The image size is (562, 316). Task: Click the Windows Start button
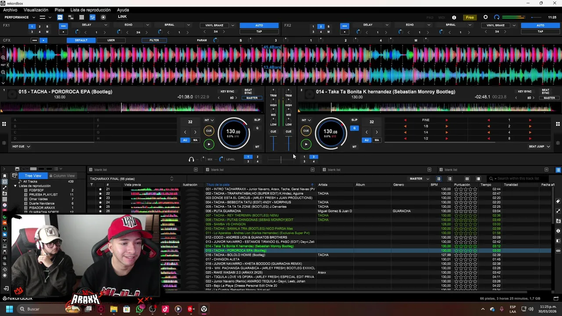[9, 309]
